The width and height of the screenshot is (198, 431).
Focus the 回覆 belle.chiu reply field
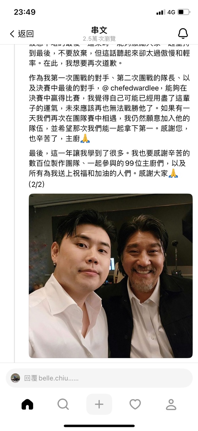pyautogui.click(x=99, y=378)
